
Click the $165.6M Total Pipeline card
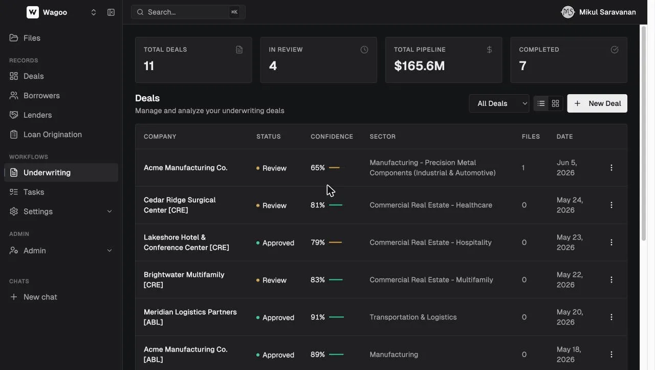(x=444, y=60)
